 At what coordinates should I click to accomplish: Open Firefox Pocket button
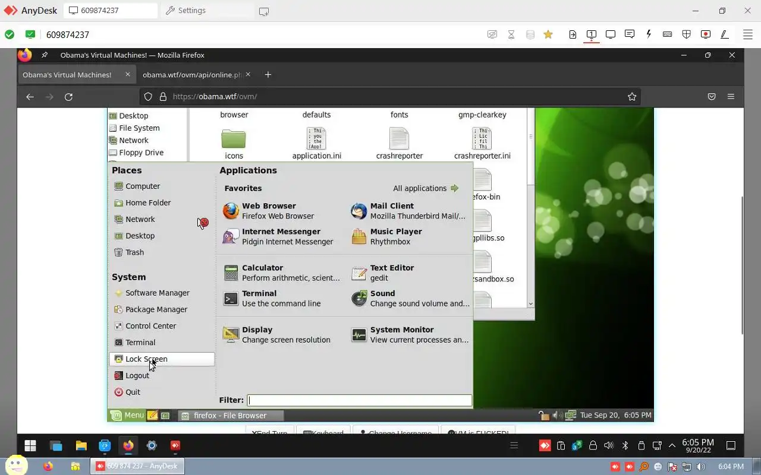[712, 97]
